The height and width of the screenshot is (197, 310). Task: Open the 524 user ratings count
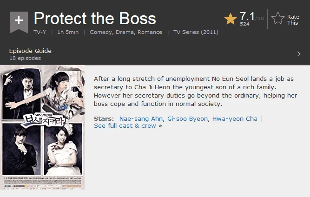point(244,24)
